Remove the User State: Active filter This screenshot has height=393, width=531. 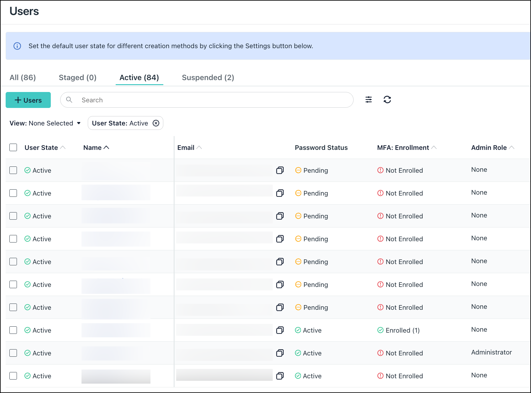pyautogui.click(x=156, y=123)
